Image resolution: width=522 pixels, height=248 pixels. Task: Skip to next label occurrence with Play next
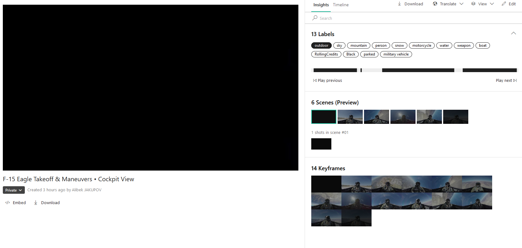[x=506, y=81]
